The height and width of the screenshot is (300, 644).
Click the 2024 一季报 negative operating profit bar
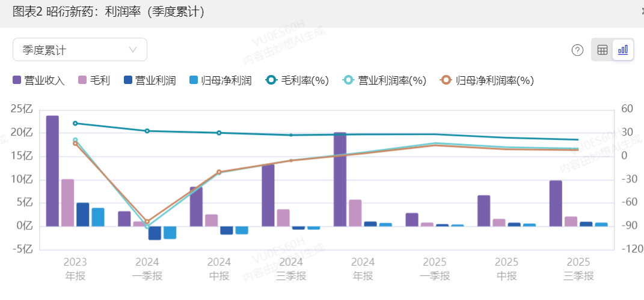[x=155, y=233]
